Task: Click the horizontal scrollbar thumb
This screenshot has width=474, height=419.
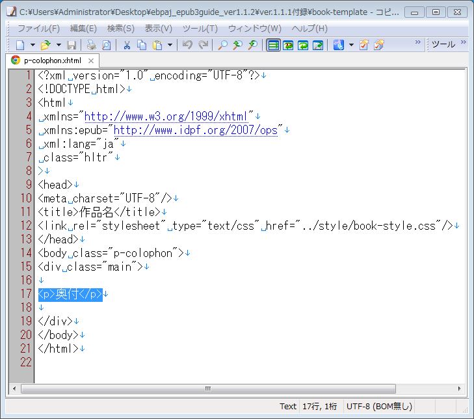Action: click(208, 388)
